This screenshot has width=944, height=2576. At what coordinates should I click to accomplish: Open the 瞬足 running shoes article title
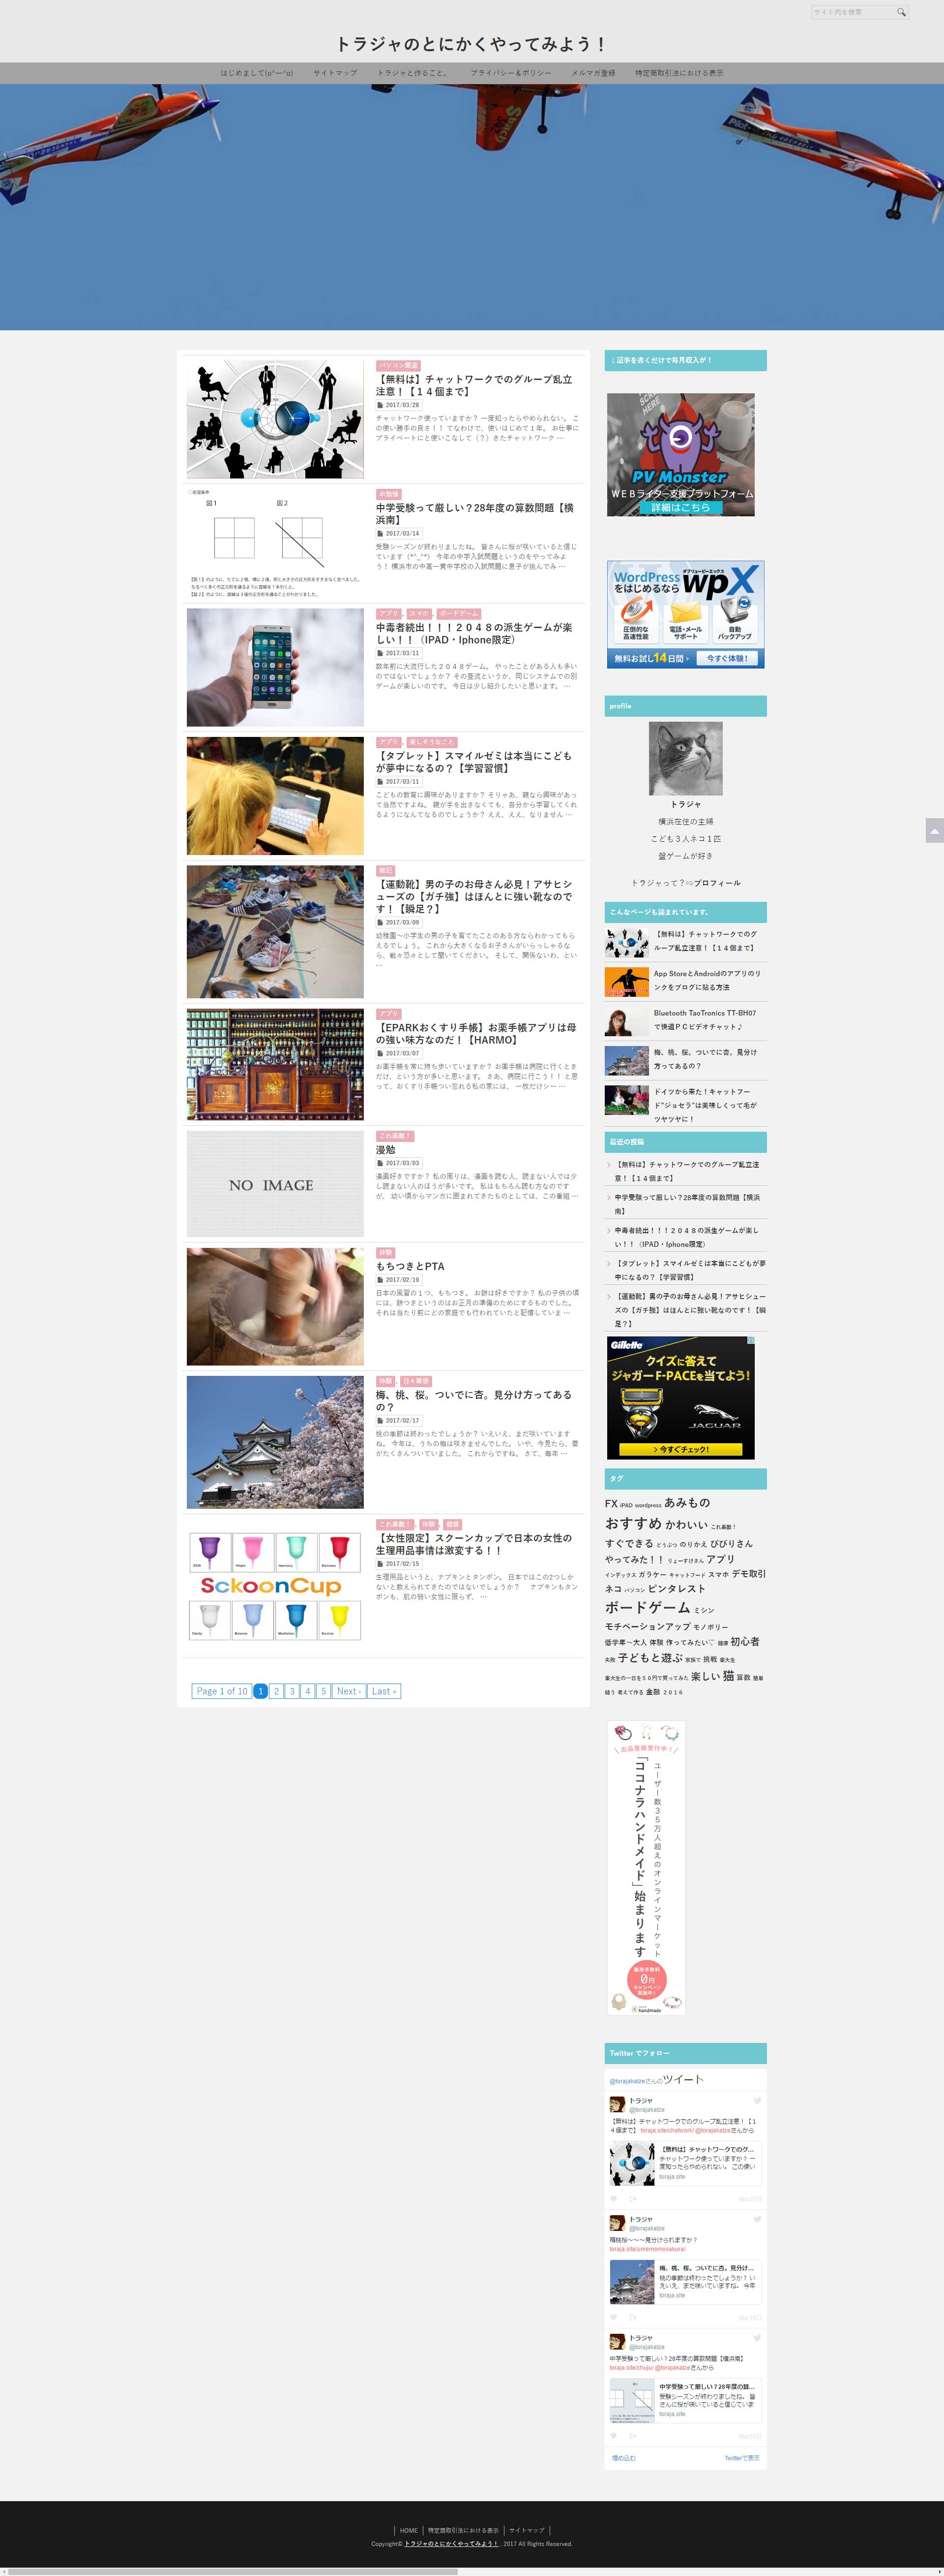click(473, 896)
